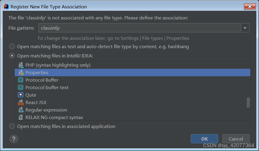Screen dimensions: 259x151
Task: Click the React JSX icon
Action: point(21,102)
